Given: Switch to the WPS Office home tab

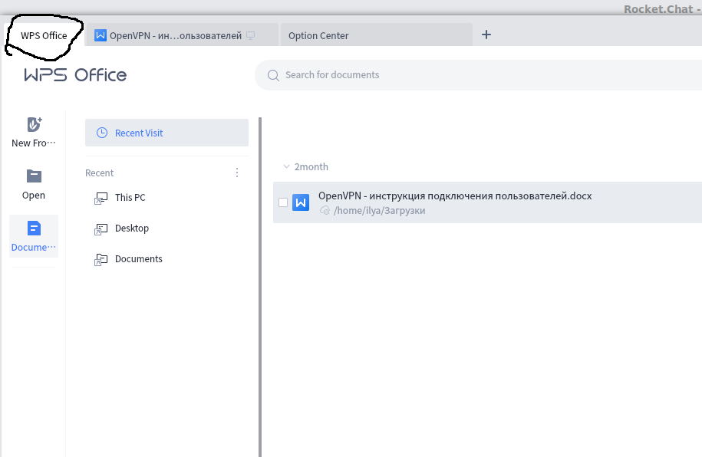Looking at the screenshot, I should click(x=44, y=35).
